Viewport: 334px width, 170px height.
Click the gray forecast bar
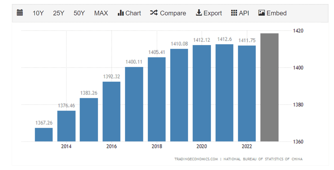pos(269,87)
